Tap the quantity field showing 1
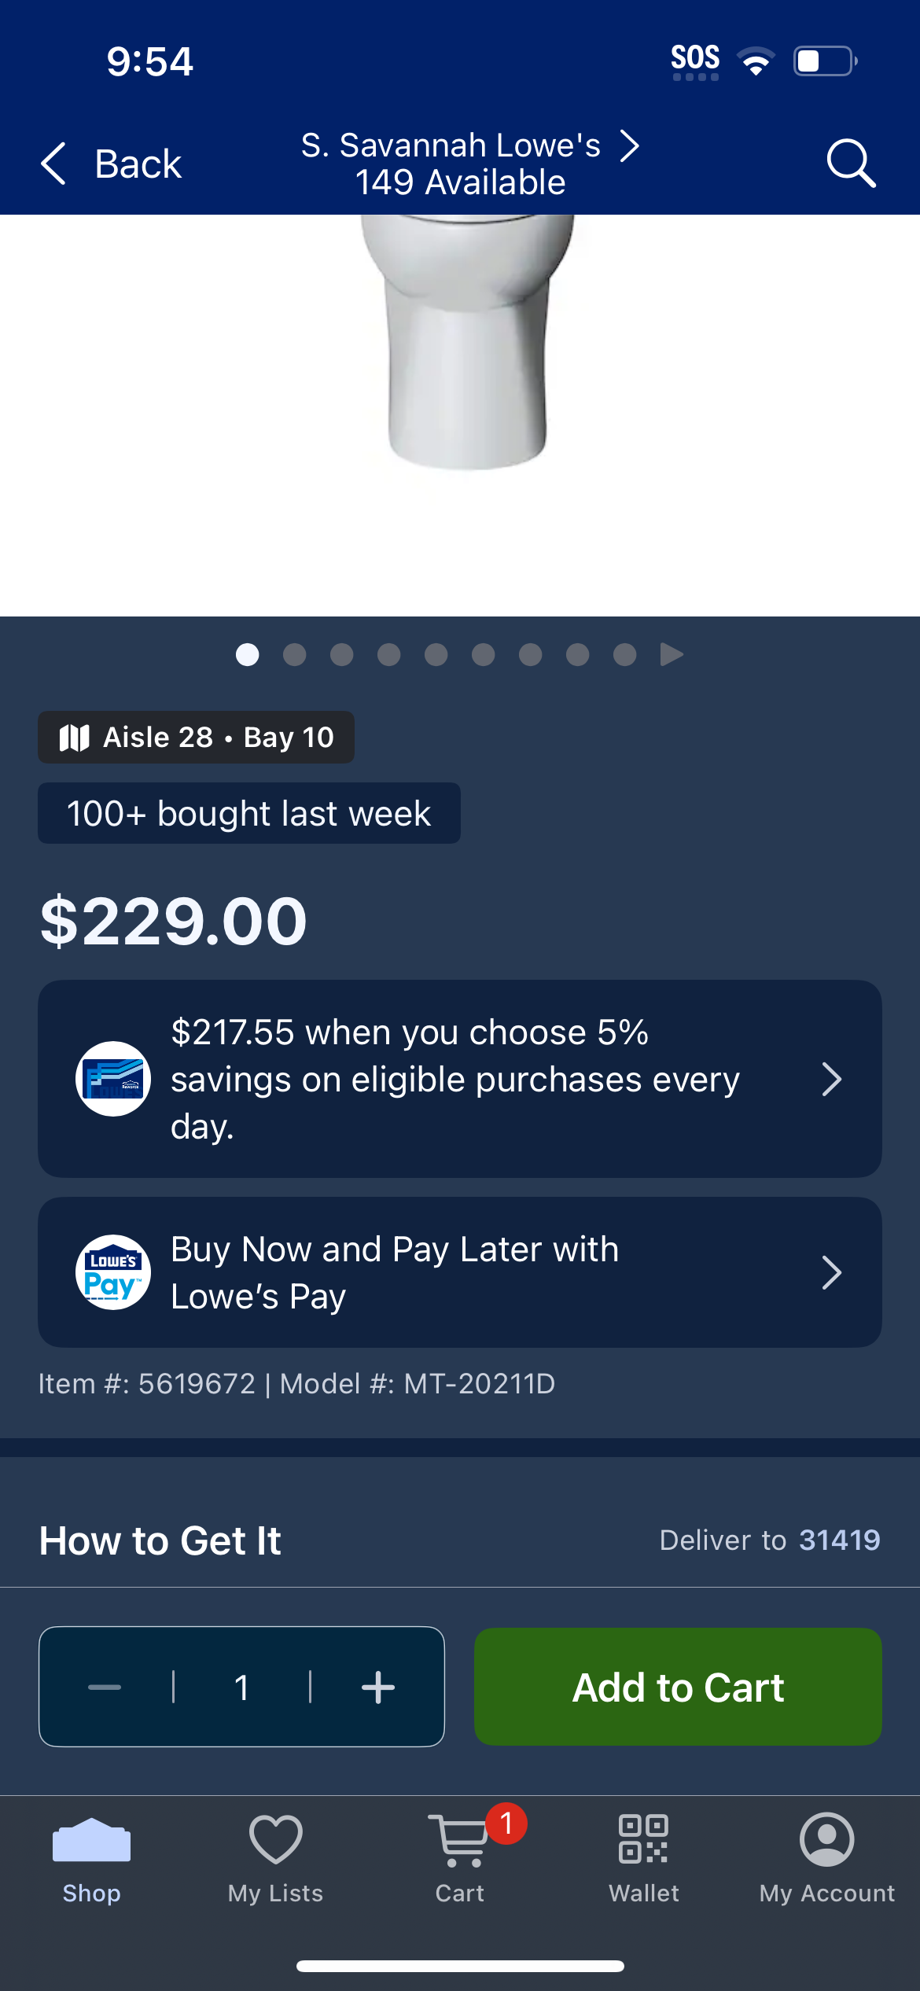 click(241, 1687)
